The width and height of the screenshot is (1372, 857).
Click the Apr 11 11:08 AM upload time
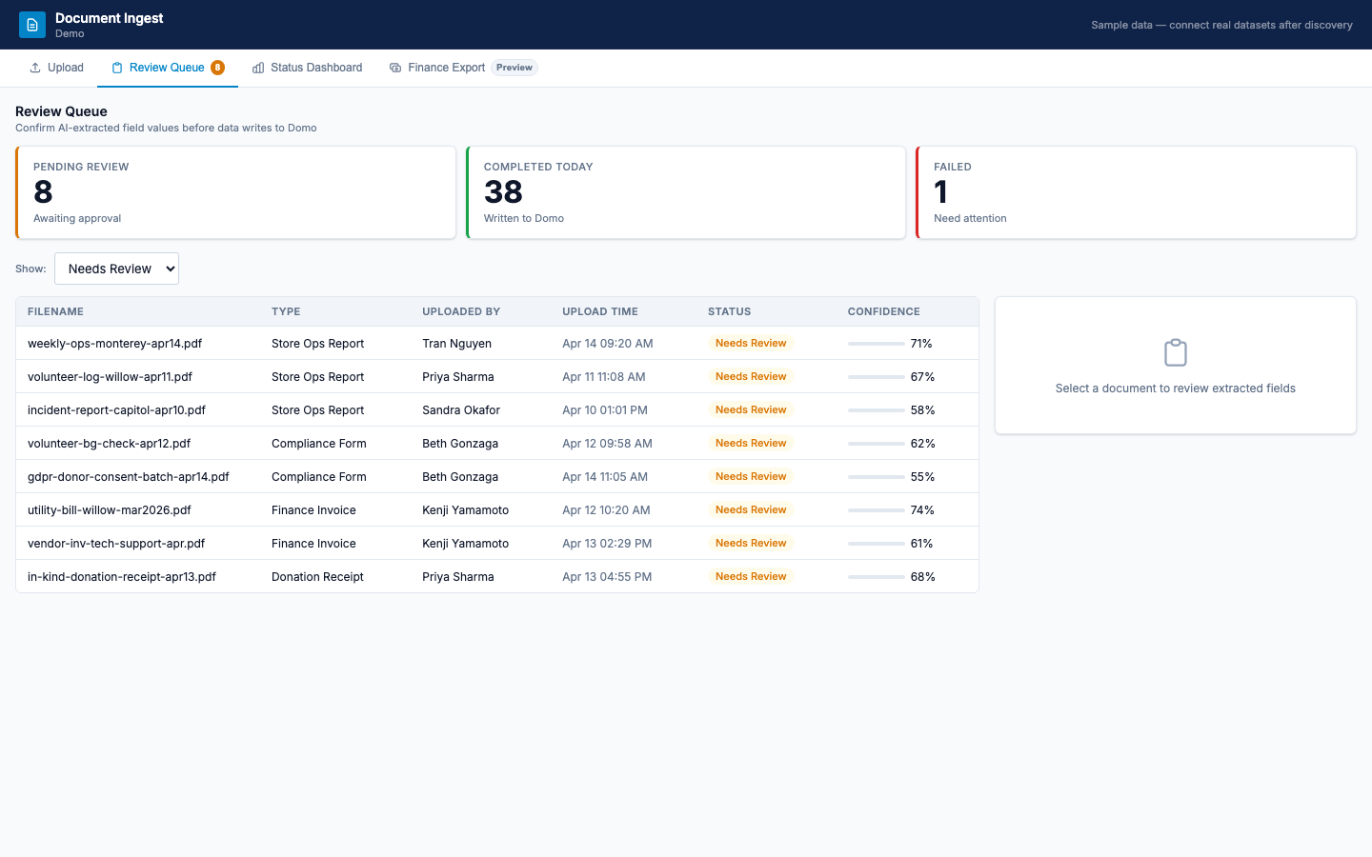[604, 376]
